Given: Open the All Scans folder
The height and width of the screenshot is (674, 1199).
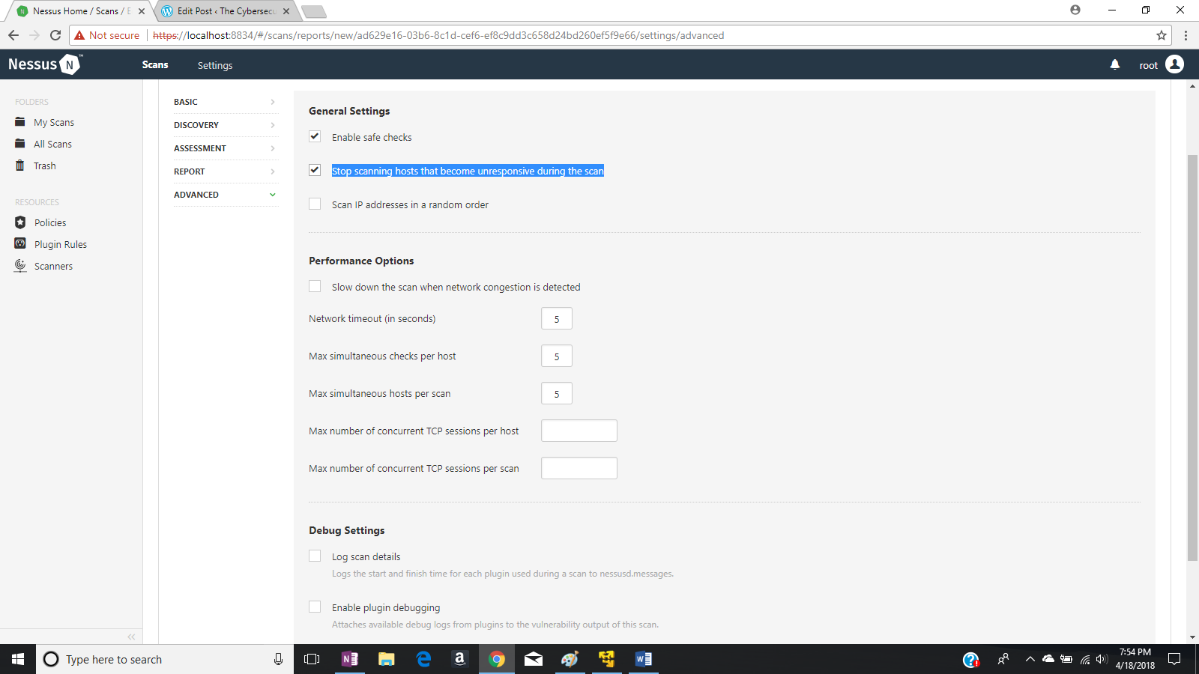Looking at the screenshot, I should coord(52,144).
